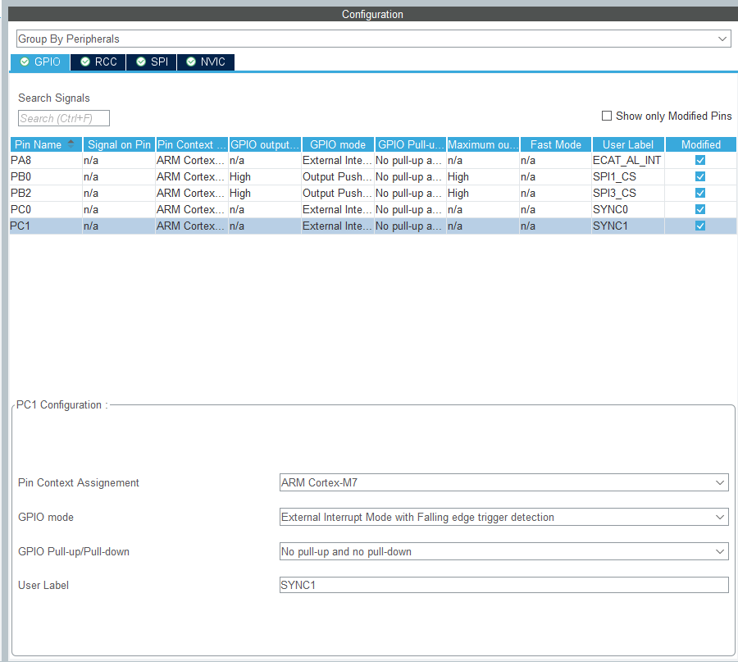The width and height of the screenshot is (738, 662).
Task: Click the Pin Context column header
Action: (x=192, y=144)
